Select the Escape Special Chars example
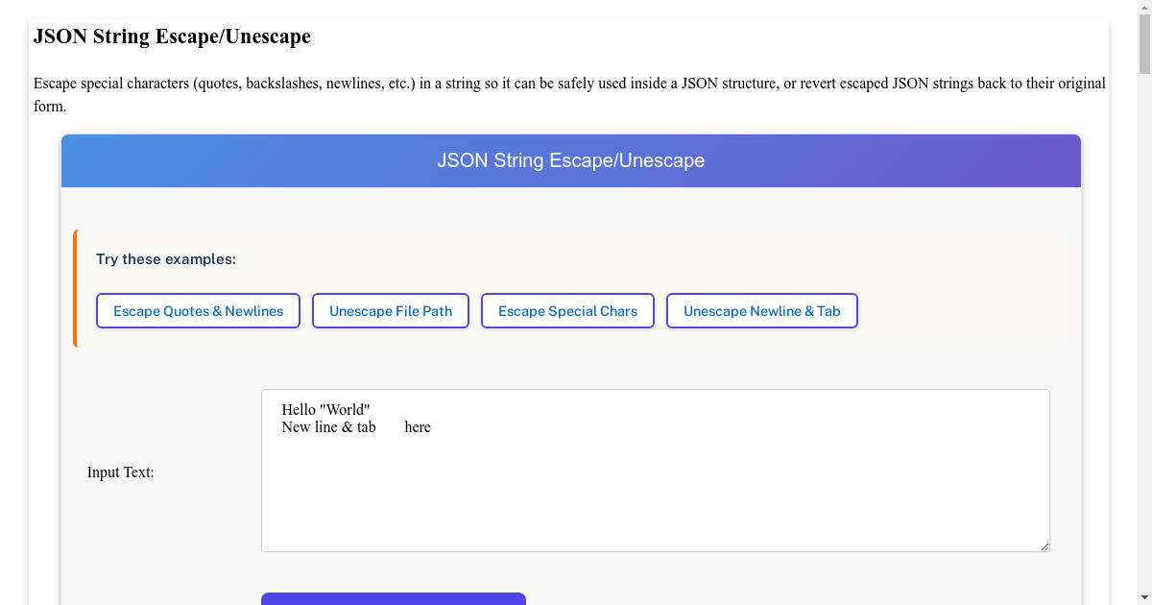Screen dimensions: 1152x605 [x=567, y=311]
